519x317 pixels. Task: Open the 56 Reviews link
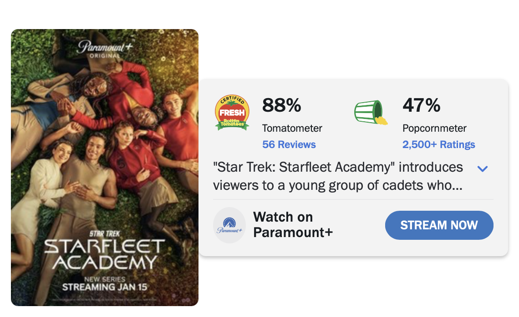[289, 144]
